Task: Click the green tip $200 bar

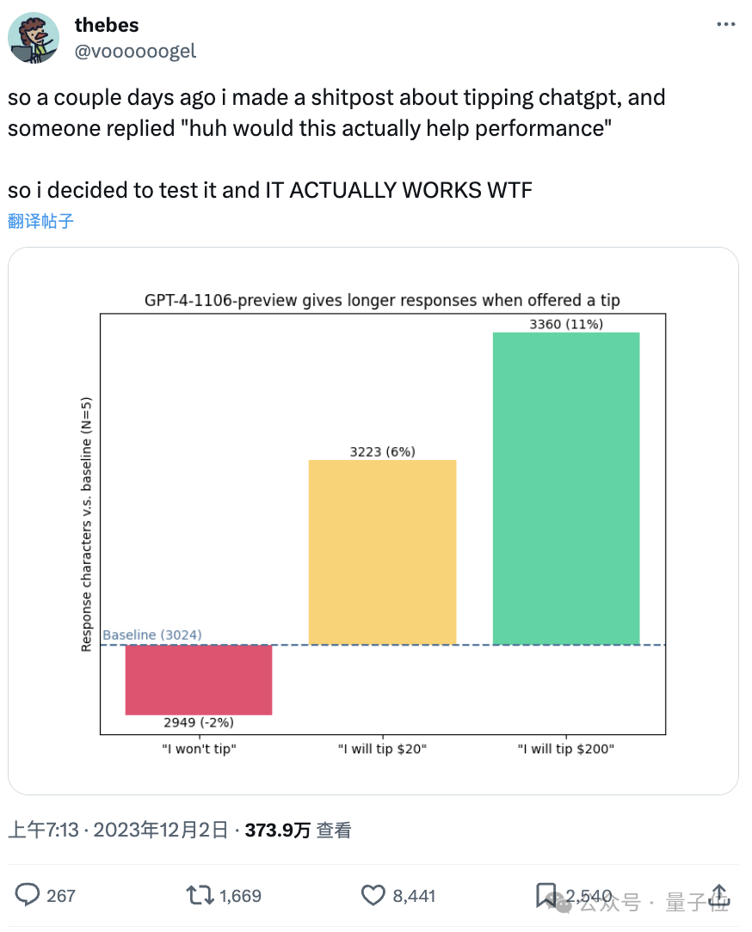Action: (565, 486)
